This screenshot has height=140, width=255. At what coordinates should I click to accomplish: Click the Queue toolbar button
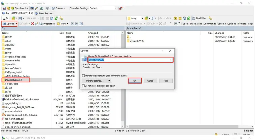tap(57, 8)
